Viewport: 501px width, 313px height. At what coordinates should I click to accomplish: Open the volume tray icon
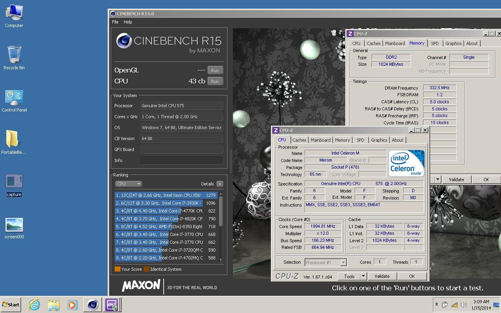(464, 304)
